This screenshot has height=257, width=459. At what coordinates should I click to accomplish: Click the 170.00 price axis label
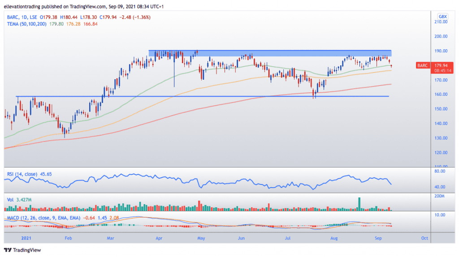coord(441,80)
